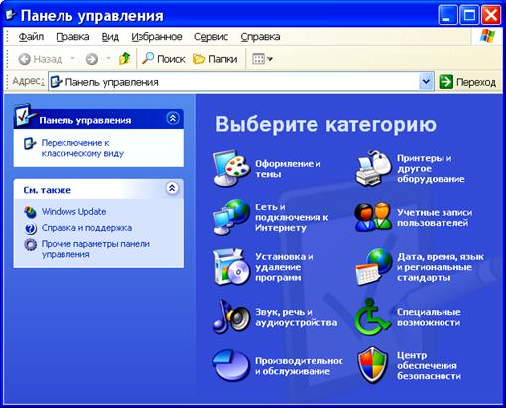
Task: Click the Поиск search toolbar button
Action: [164, 59]
